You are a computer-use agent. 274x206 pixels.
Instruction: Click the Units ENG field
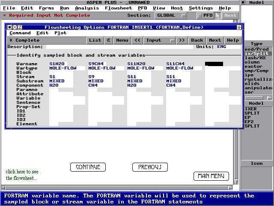[x=229, y=47]
